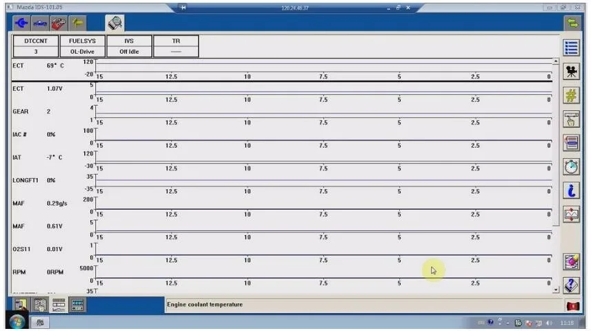
Task: Select the LONGFT1 parameter row
Action: tap(282, 184)
